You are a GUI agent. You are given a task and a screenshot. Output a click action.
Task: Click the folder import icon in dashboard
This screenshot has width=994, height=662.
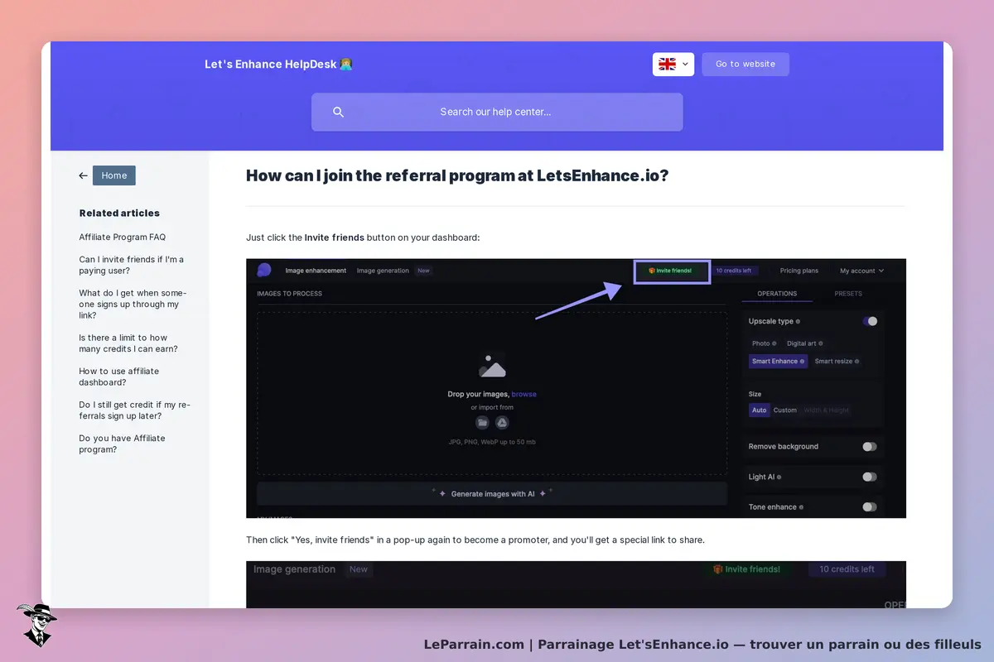coord(482,422)
